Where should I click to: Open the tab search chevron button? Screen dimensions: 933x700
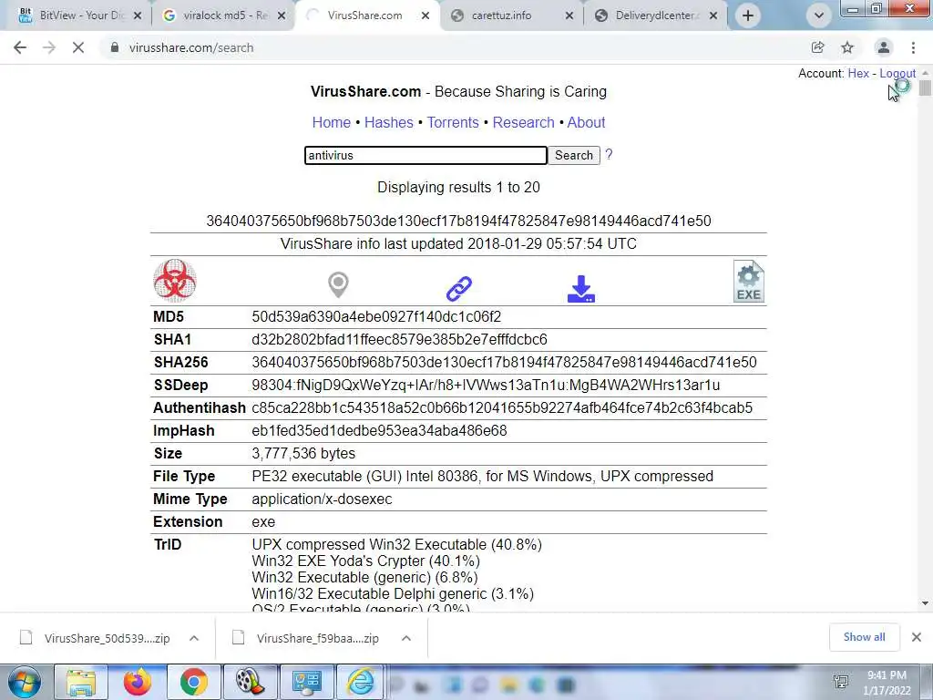[819, 15]
